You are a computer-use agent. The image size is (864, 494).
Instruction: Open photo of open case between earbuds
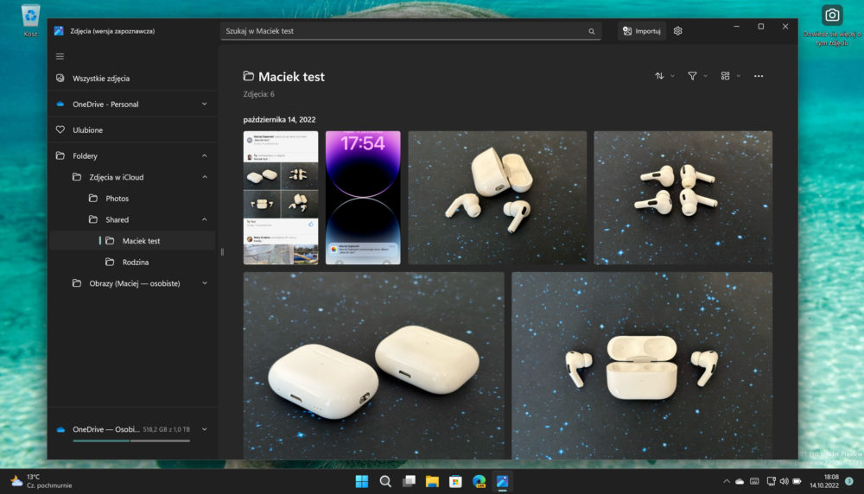click(x=642, y=365)
